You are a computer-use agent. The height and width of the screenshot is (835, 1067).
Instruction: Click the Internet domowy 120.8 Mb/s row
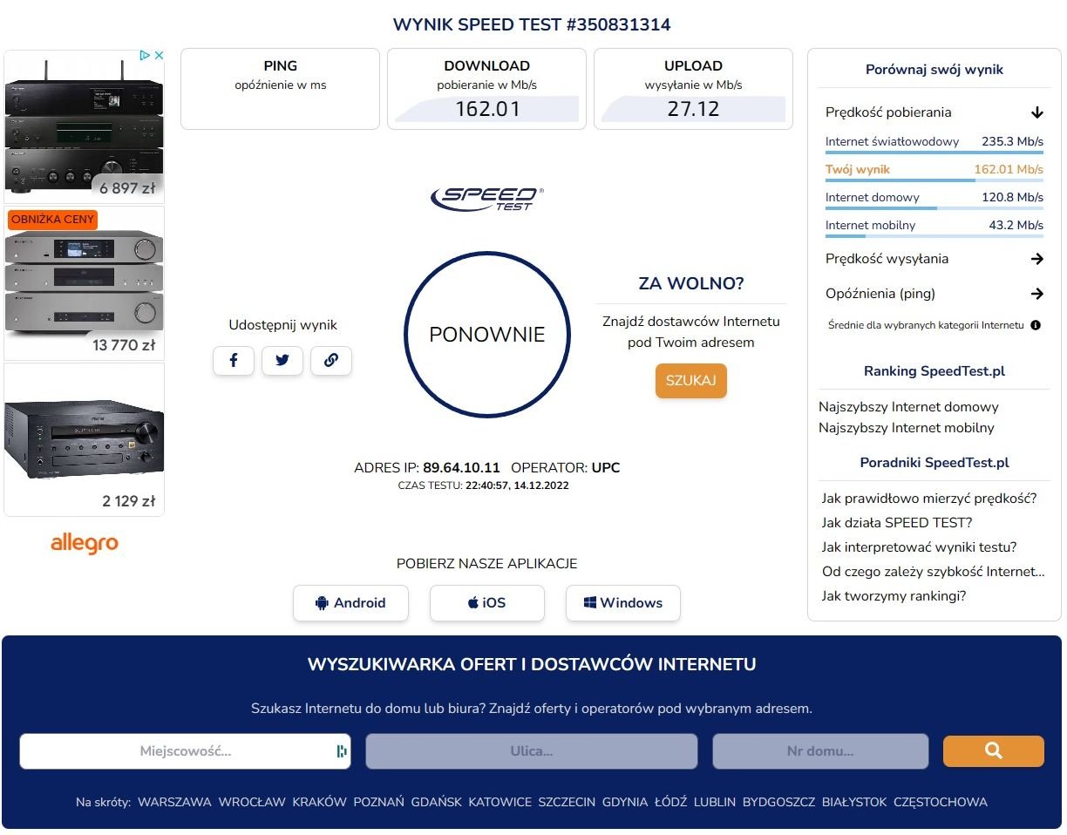coord(934,200)
